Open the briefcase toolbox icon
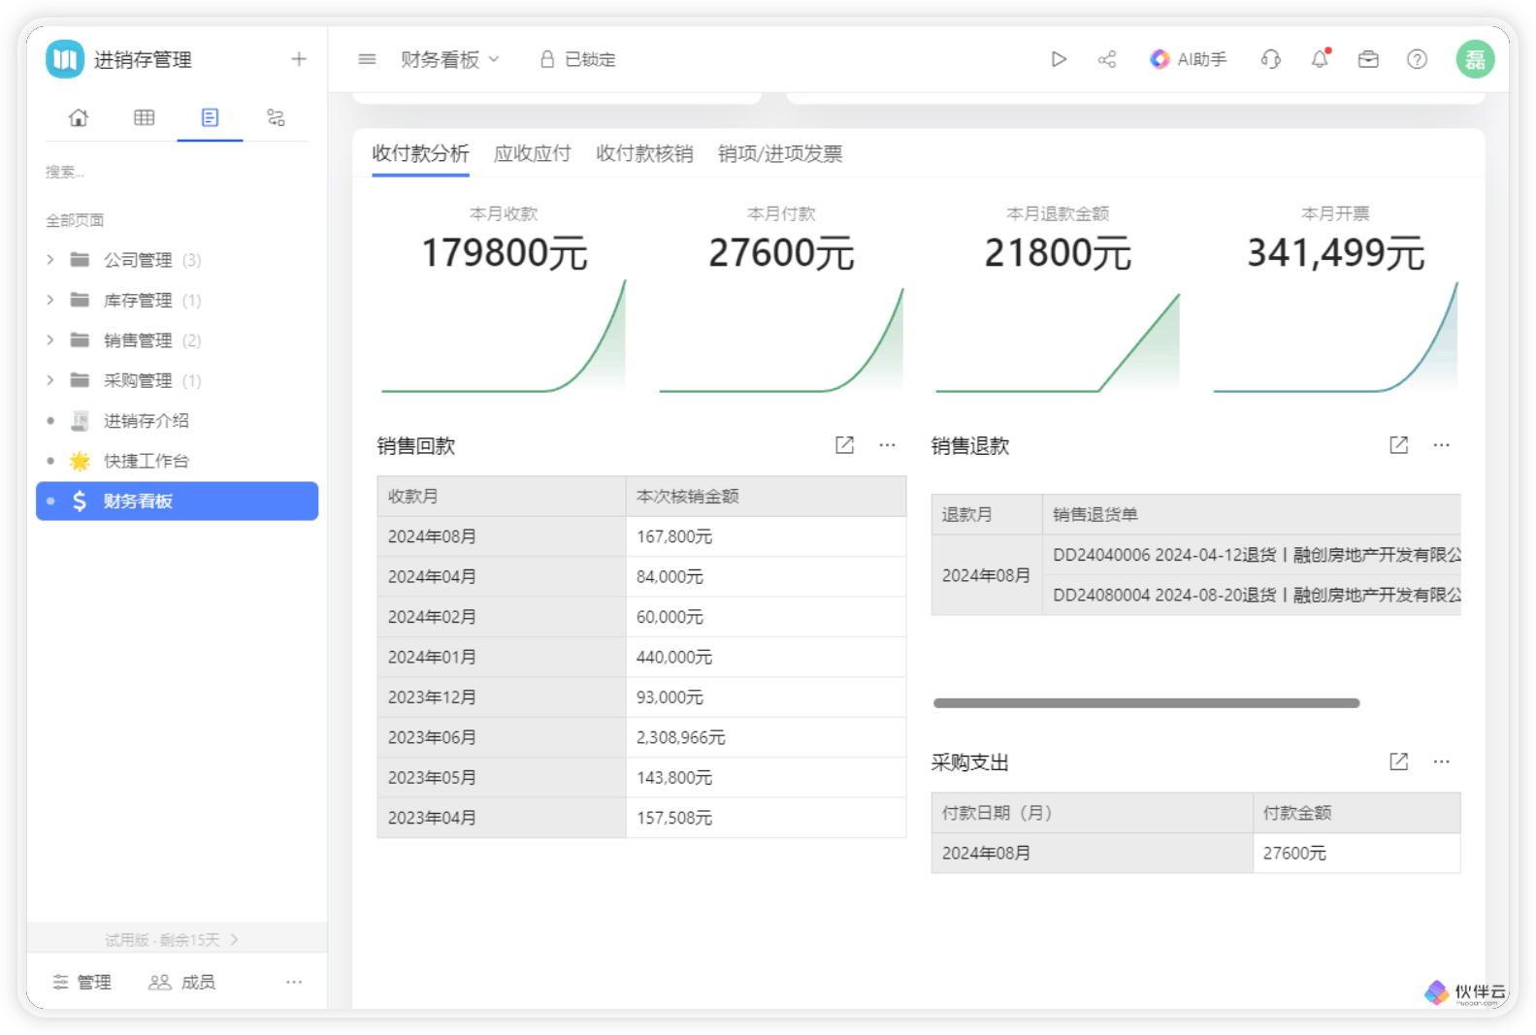The height and width of the screenshot is (1035, 1536). [x=1368, y=59]
